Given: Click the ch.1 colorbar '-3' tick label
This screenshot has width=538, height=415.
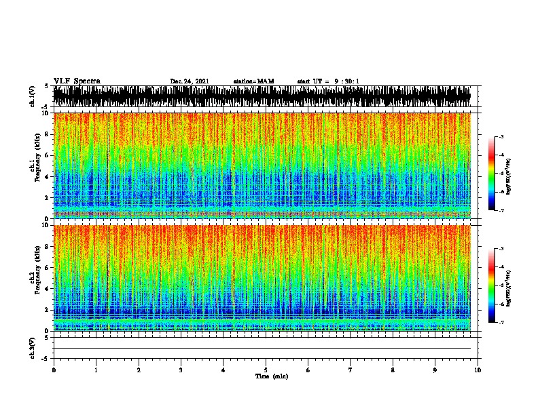Looking at the screenshot, I should tap(501, 136).
